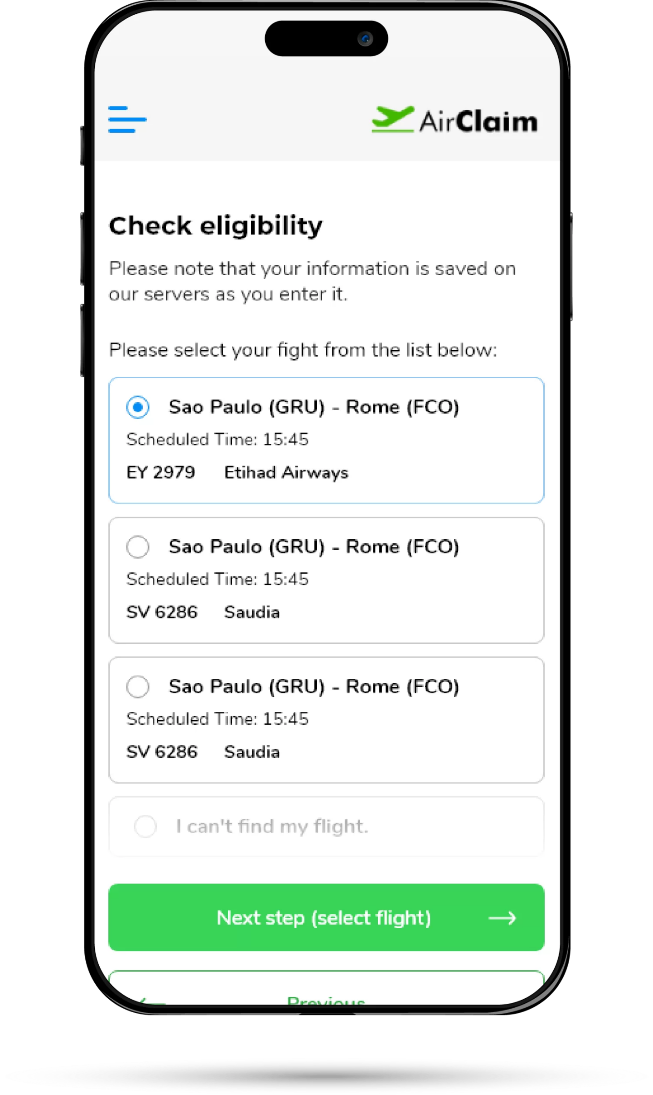This screenshot has width=653, height=1095.
Task: Click the "Please select your fight" instruction text
Action: [x=303, y=350]
